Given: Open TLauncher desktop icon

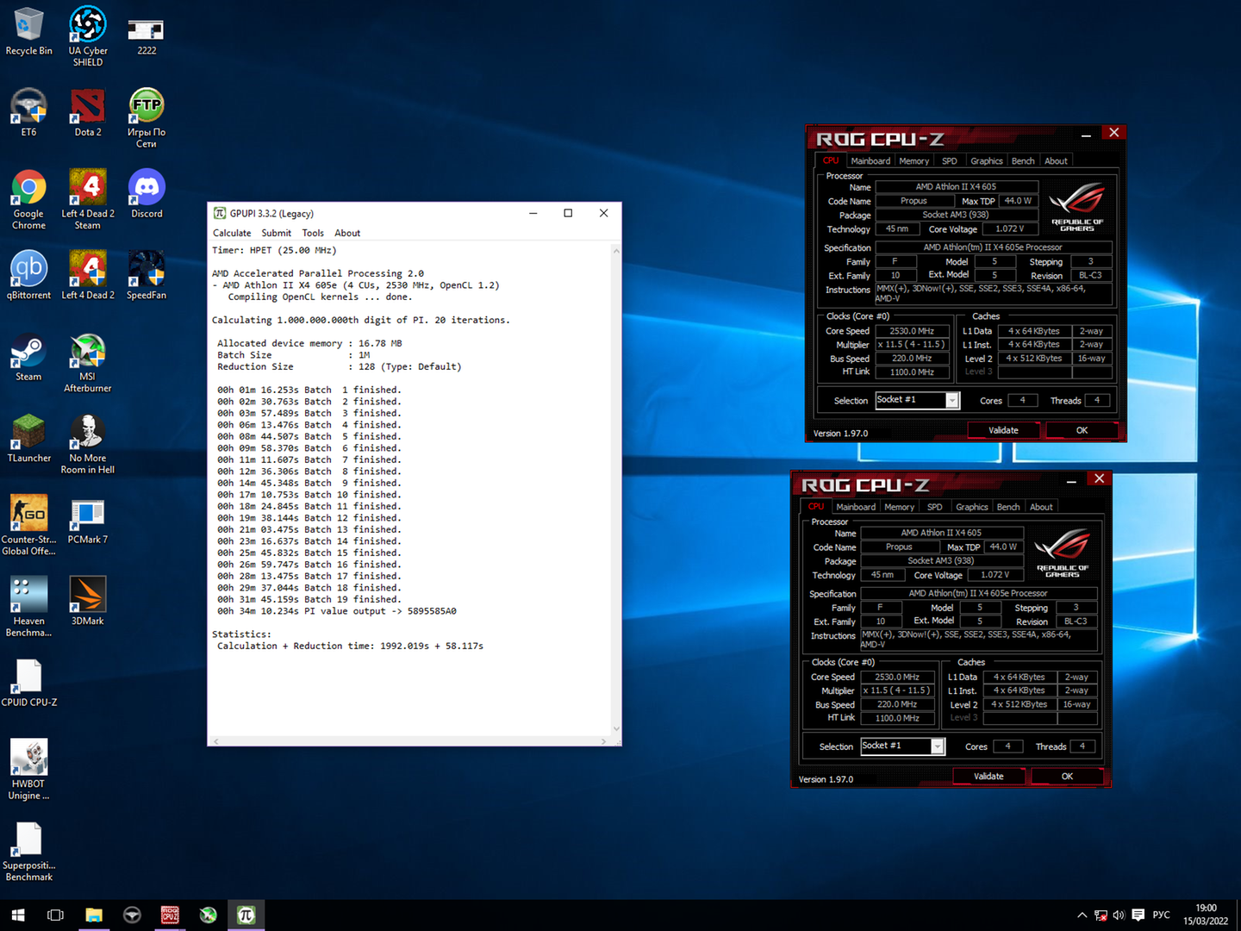Looking at the screenshot, I should pos(28,438).
